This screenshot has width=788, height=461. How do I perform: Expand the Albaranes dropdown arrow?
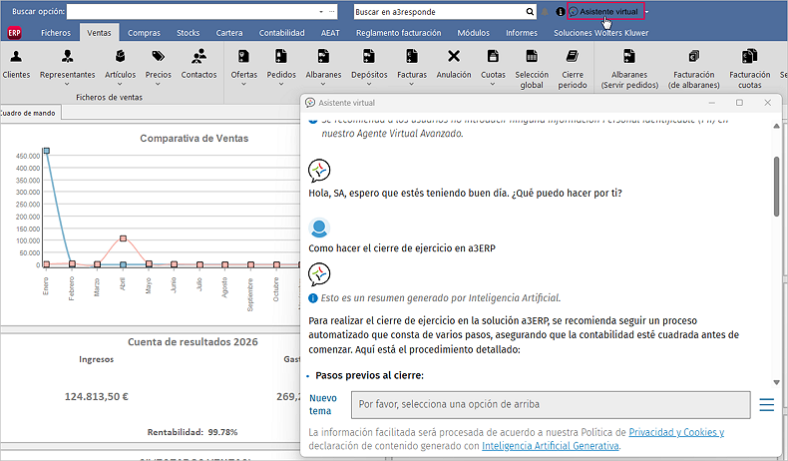point(323,85)
